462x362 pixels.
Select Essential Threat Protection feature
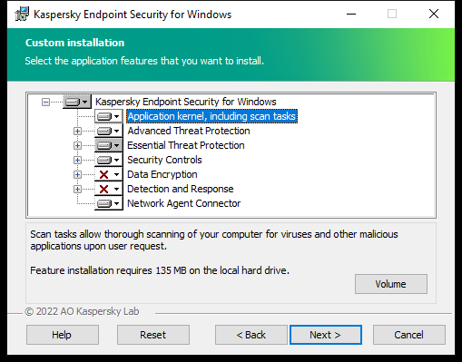186,145
